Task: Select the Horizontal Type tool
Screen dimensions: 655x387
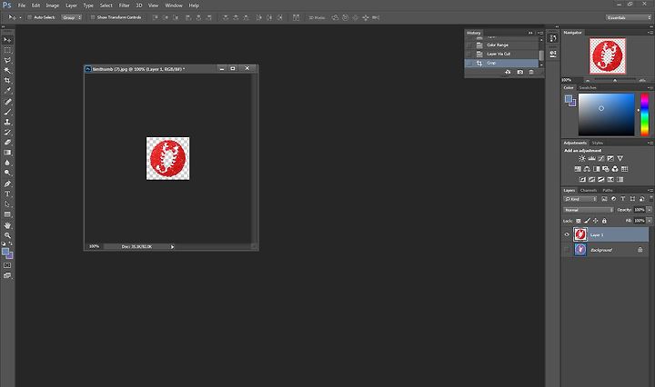Action: pos(7,193)
